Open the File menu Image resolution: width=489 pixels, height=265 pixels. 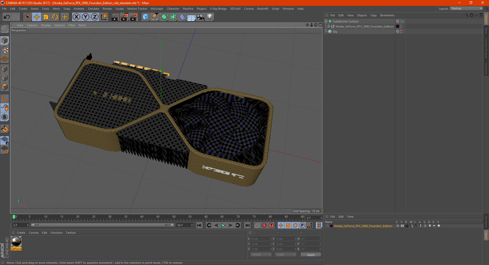(x=4, y=9)
